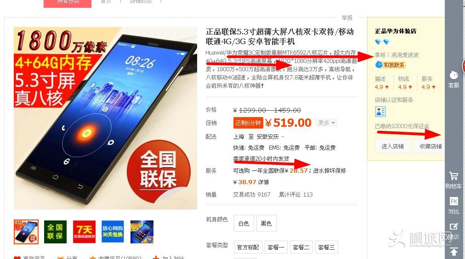Click the 喜欢宝贝 heart icon

pyautogui.click(x=17, y=258)
